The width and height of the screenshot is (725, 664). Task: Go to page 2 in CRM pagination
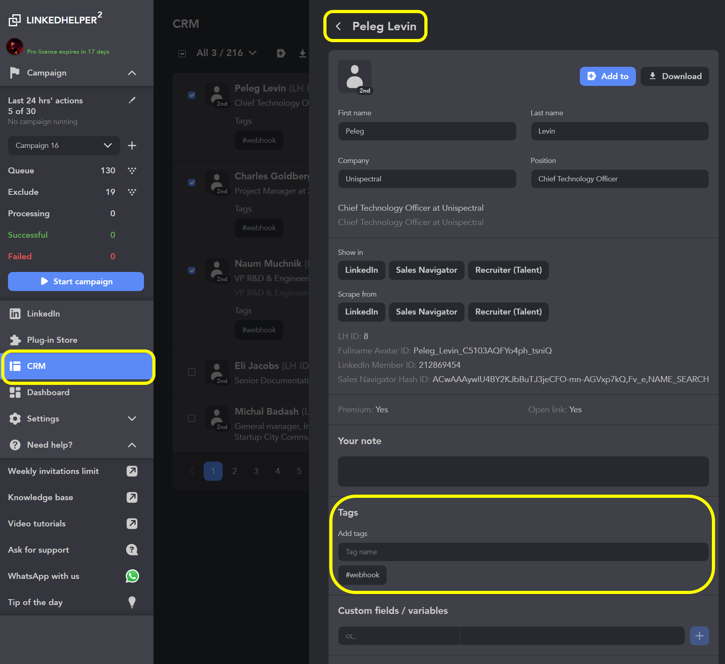pyautogui.click(x=235, y=471)
